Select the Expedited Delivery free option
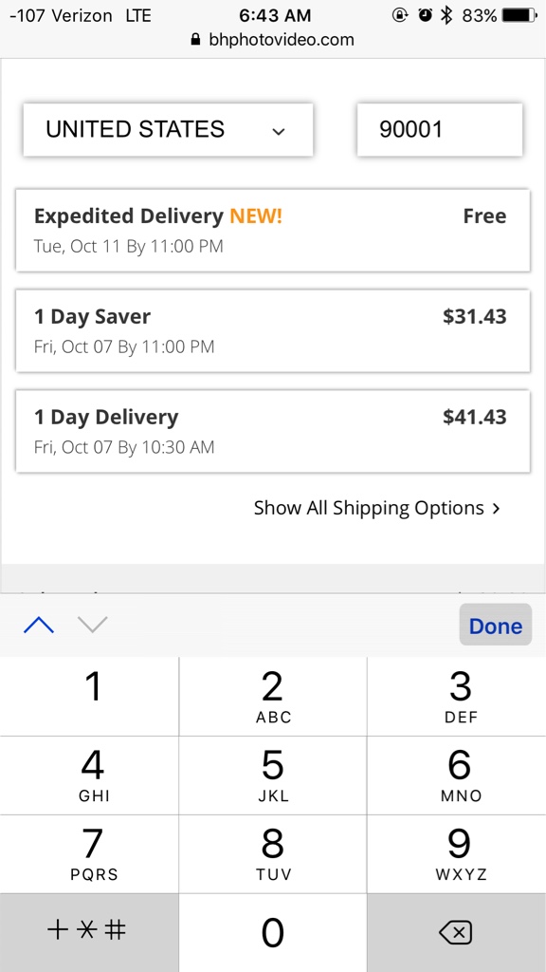This screenshot has height=972, width=546. click(x=273, y=230)
